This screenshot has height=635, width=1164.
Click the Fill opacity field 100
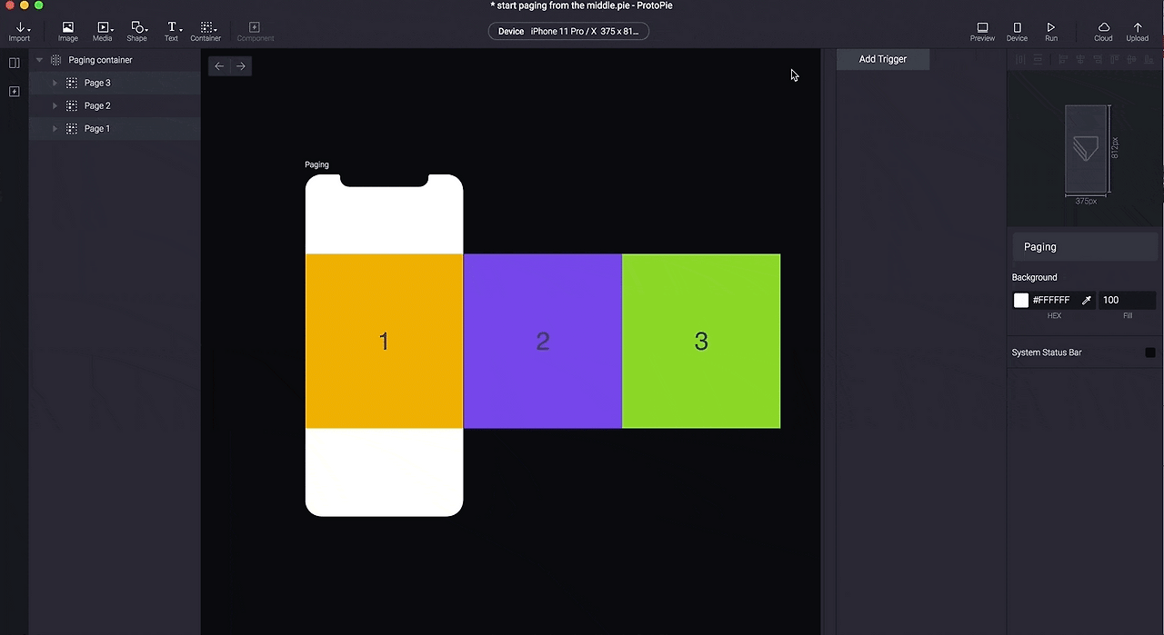pyautogui.click(x=1127, y=300)
